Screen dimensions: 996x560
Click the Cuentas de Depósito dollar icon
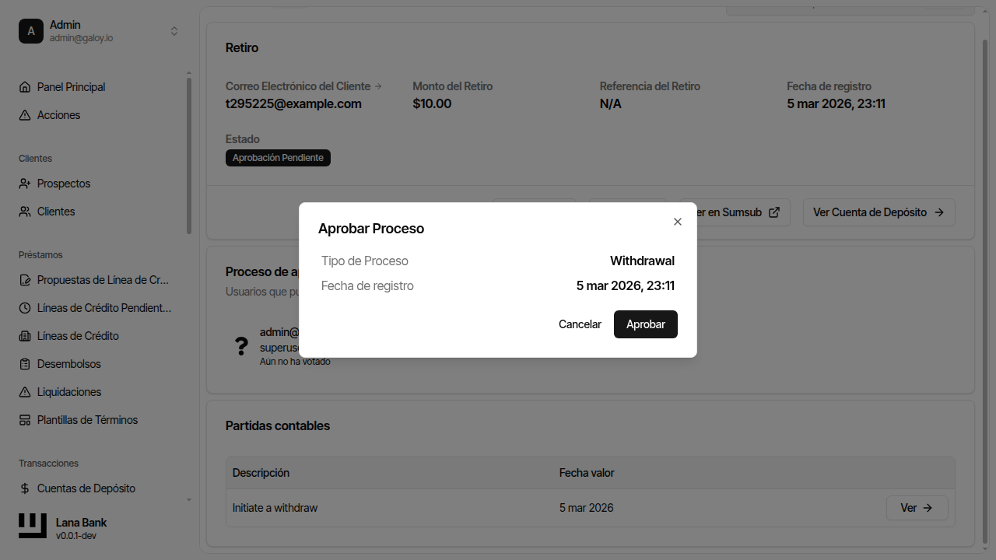pos(25,488)
